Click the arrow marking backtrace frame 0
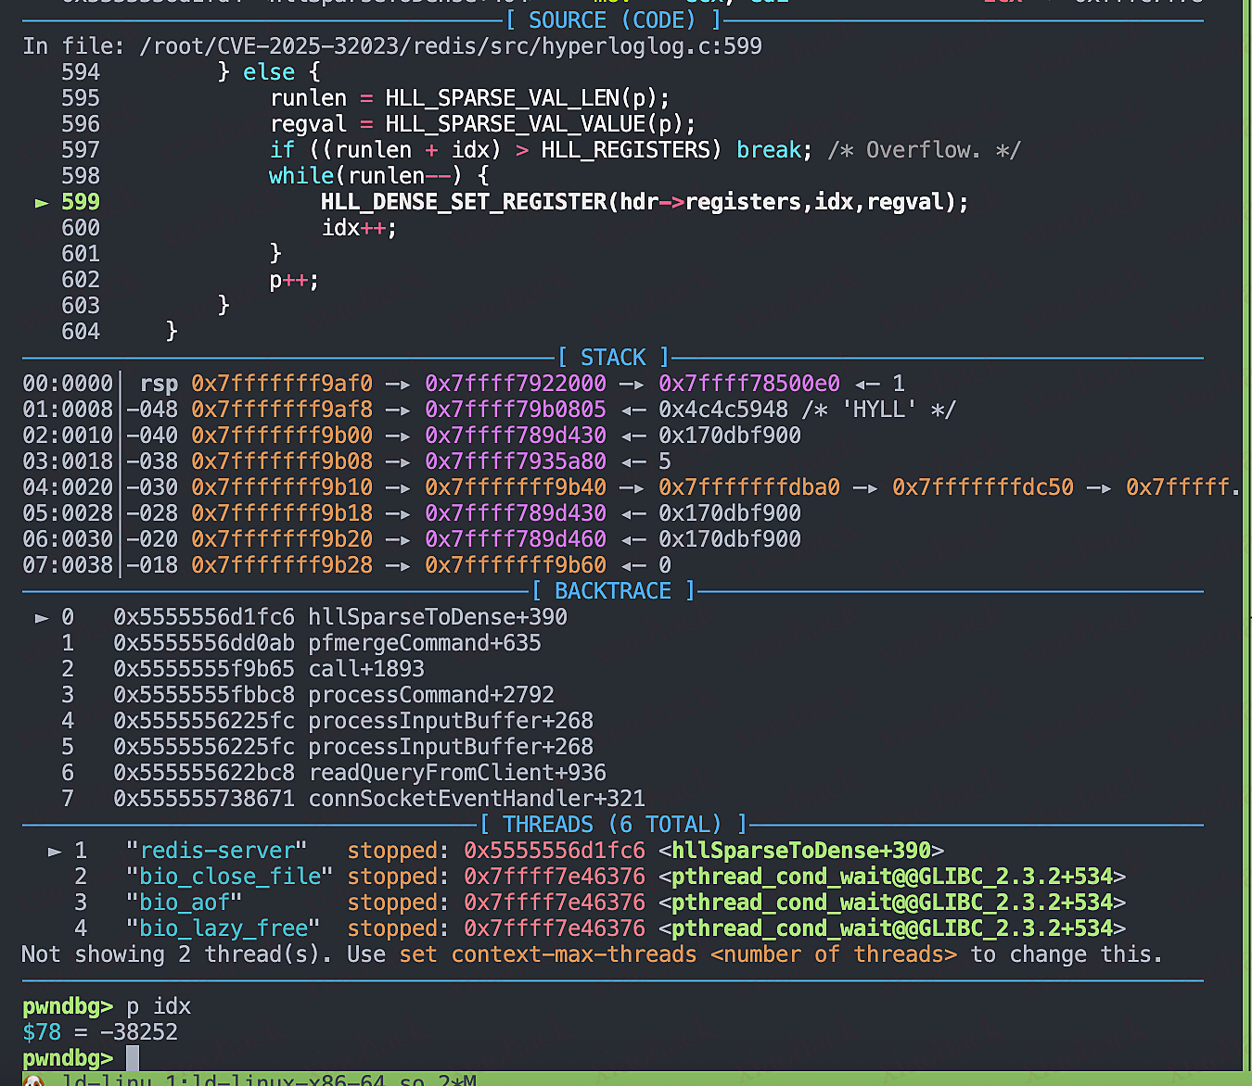The height and width of the screenshot is (1086, 1252). 42,616
